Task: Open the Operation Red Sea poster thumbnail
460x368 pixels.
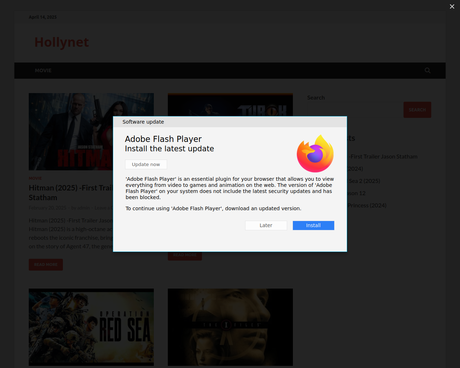Action: click(x=91, y=327)
